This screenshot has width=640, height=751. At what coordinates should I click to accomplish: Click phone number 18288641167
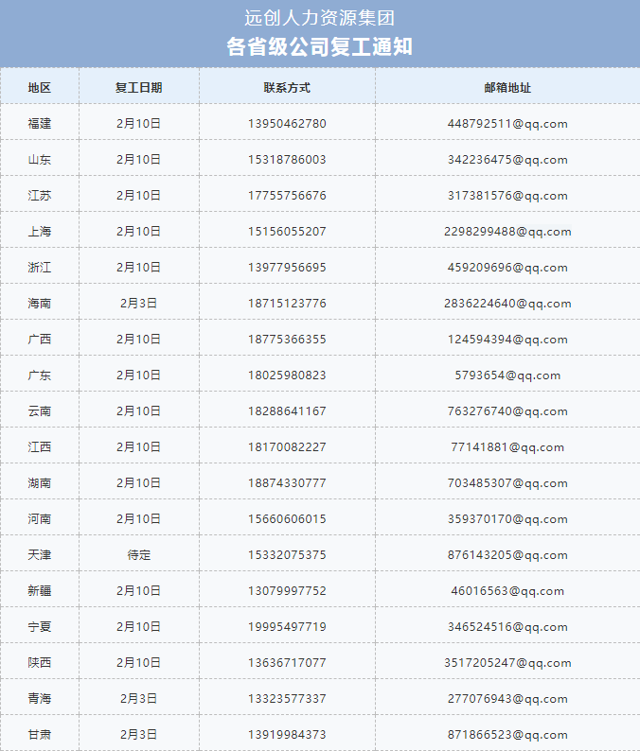(287, 410)
